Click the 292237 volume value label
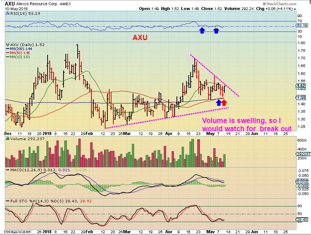 pyautogui.click(x=303, y=154)
